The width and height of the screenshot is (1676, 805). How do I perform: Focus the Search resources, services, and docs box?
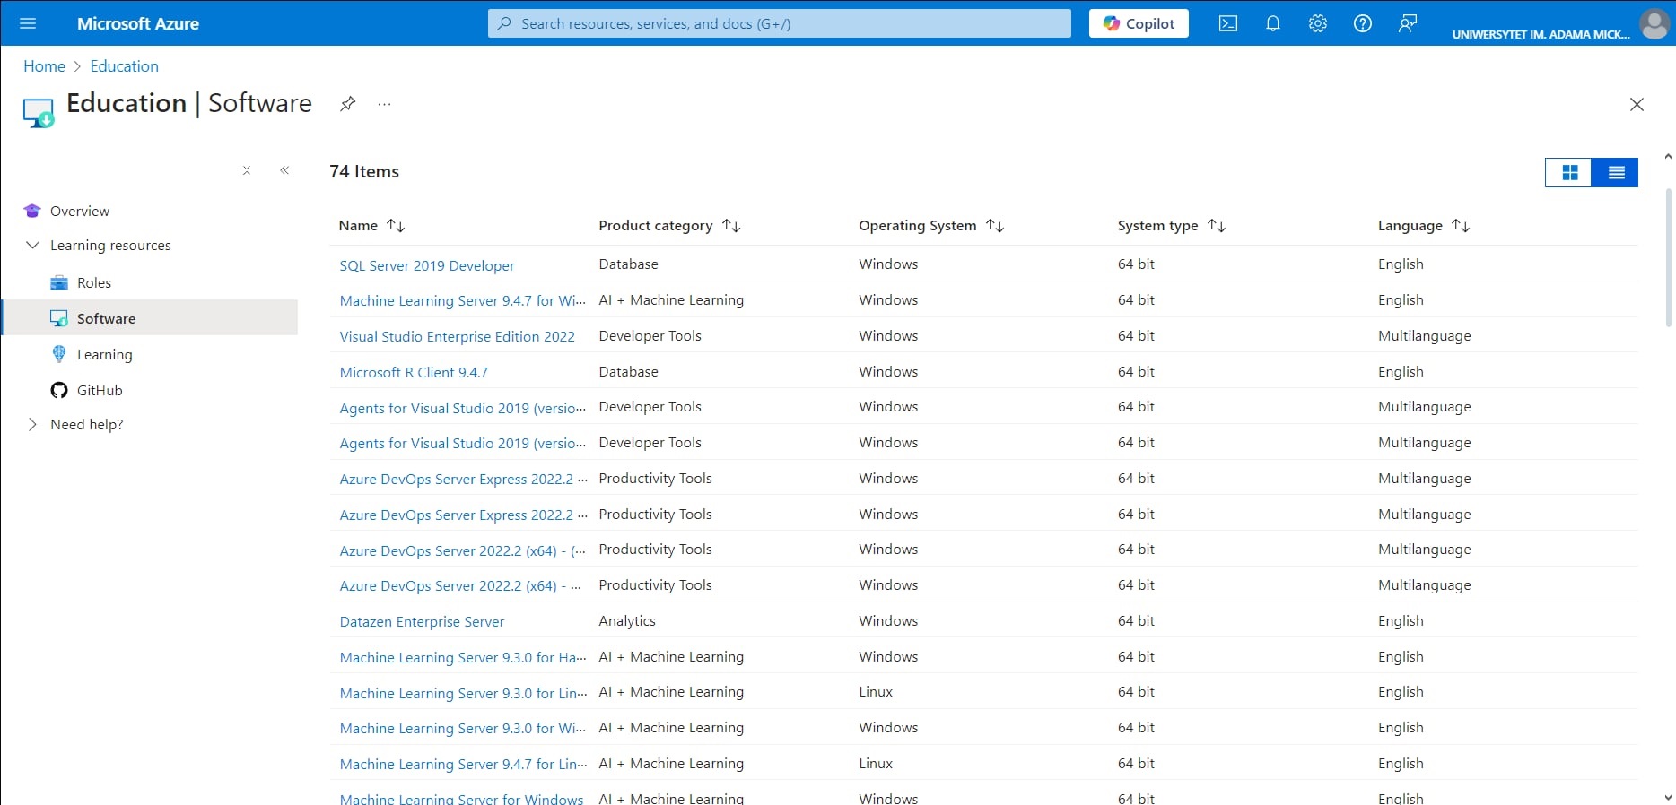tap(780, 23)
